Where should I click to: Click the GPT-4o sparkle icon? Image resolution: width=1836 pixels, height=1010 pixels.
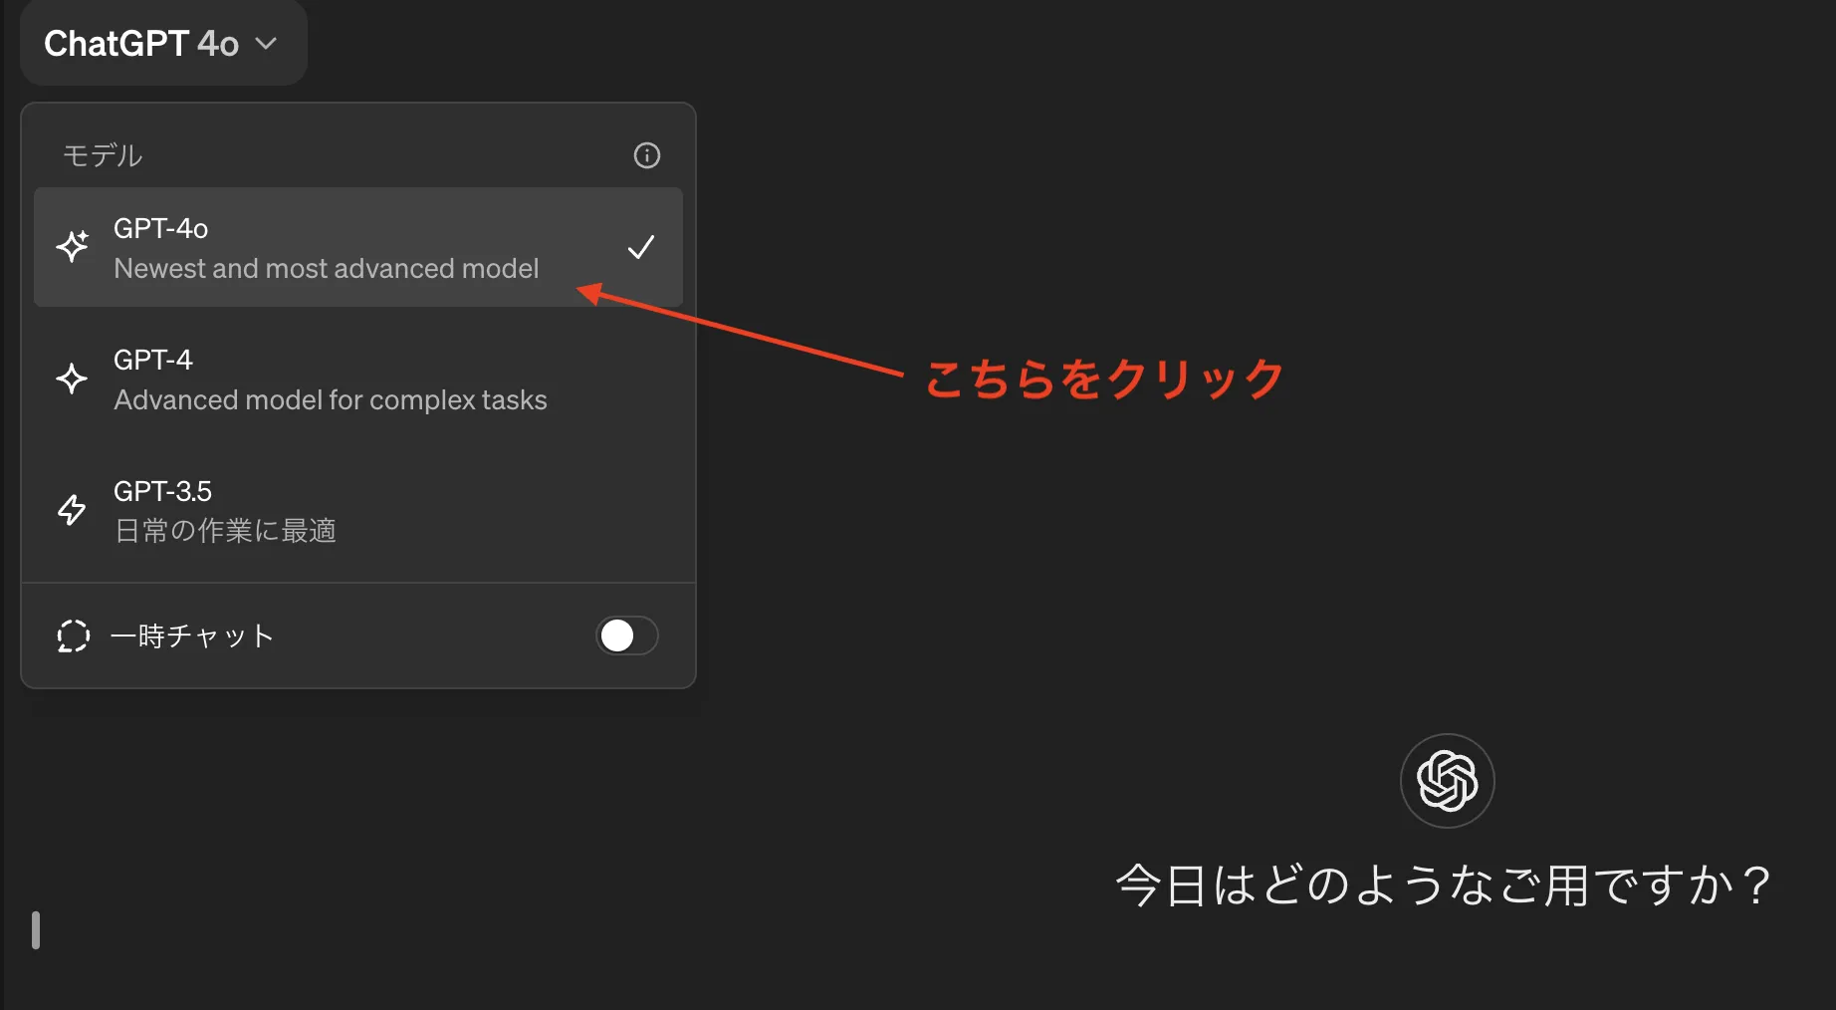(x=72, y=246)
